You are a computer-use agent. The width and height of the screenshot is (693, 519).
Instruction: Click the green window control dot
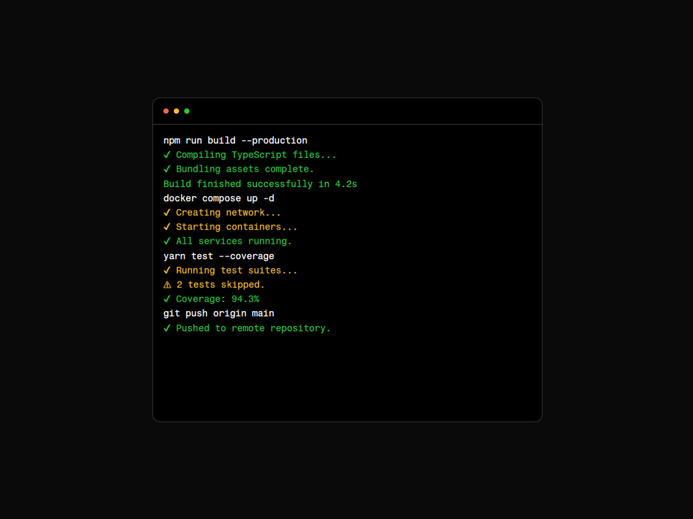coord(187,111)
